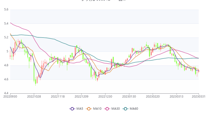Toggle the MA5 series via its legend text

[80, 109]
